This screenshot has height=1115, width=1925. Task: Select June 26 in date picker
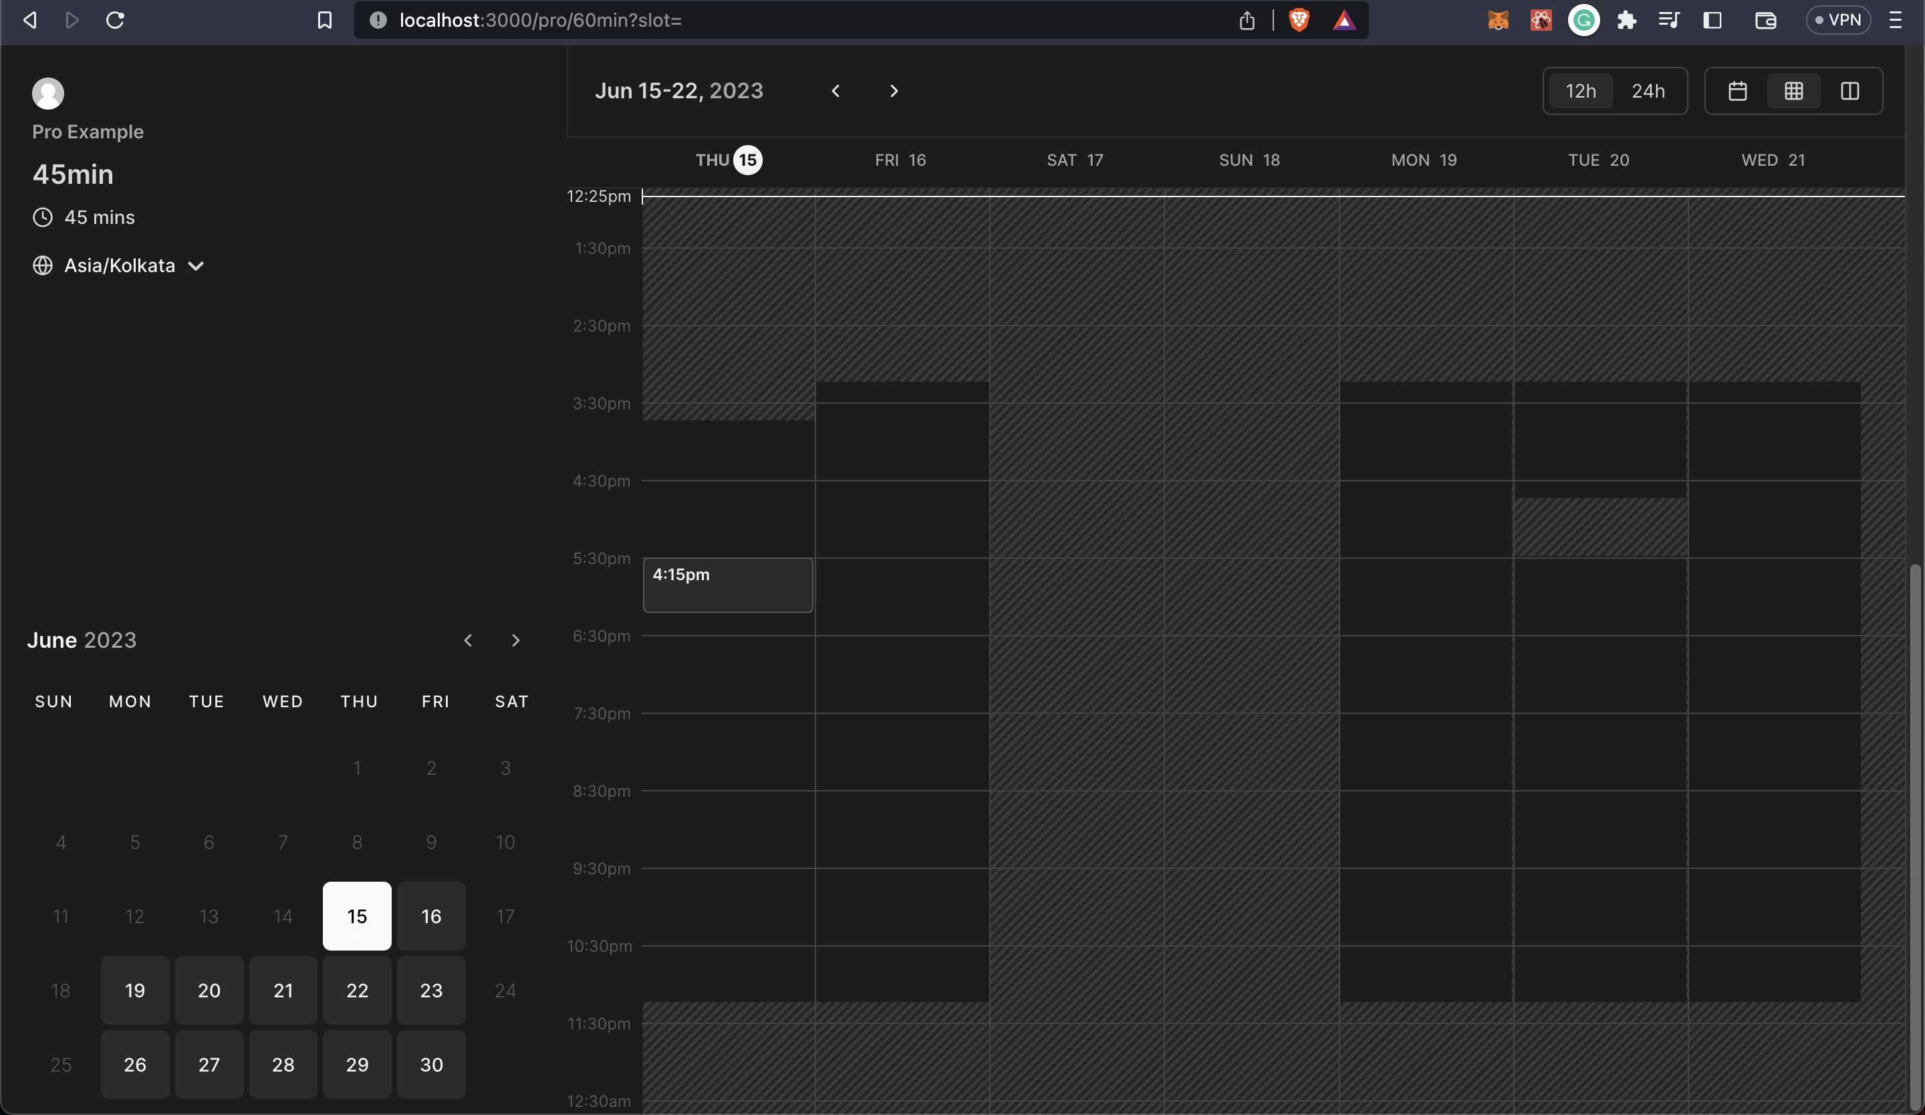click(134, 1064)
